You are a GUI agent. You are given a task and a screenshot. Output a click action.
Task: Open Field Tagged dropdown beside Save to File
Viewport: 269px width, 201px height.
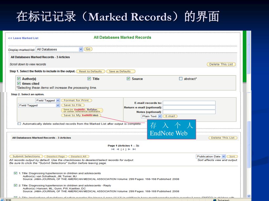pyautogui.click(x=39, y=105)
